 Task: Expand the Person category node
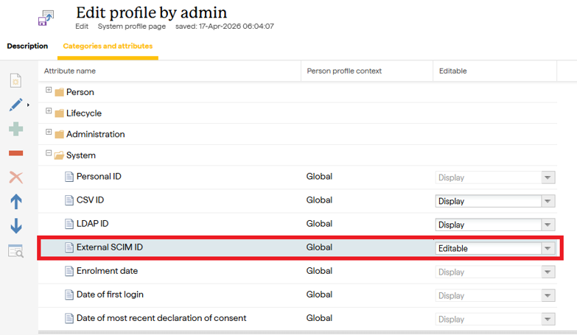[49, 90]
